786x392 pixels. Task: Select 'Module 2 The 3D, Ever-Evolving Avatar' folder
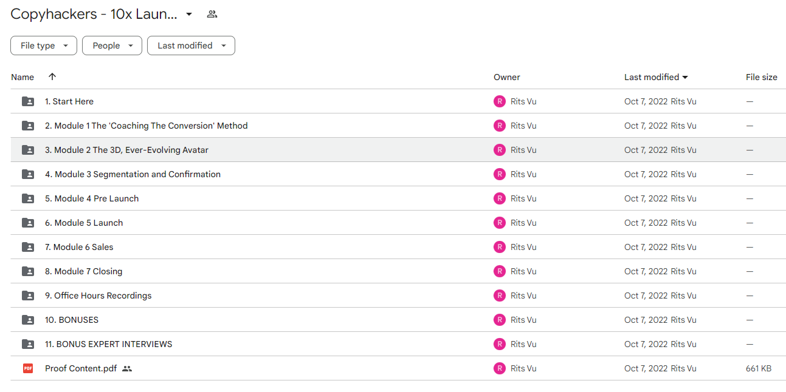click(126, 150)
